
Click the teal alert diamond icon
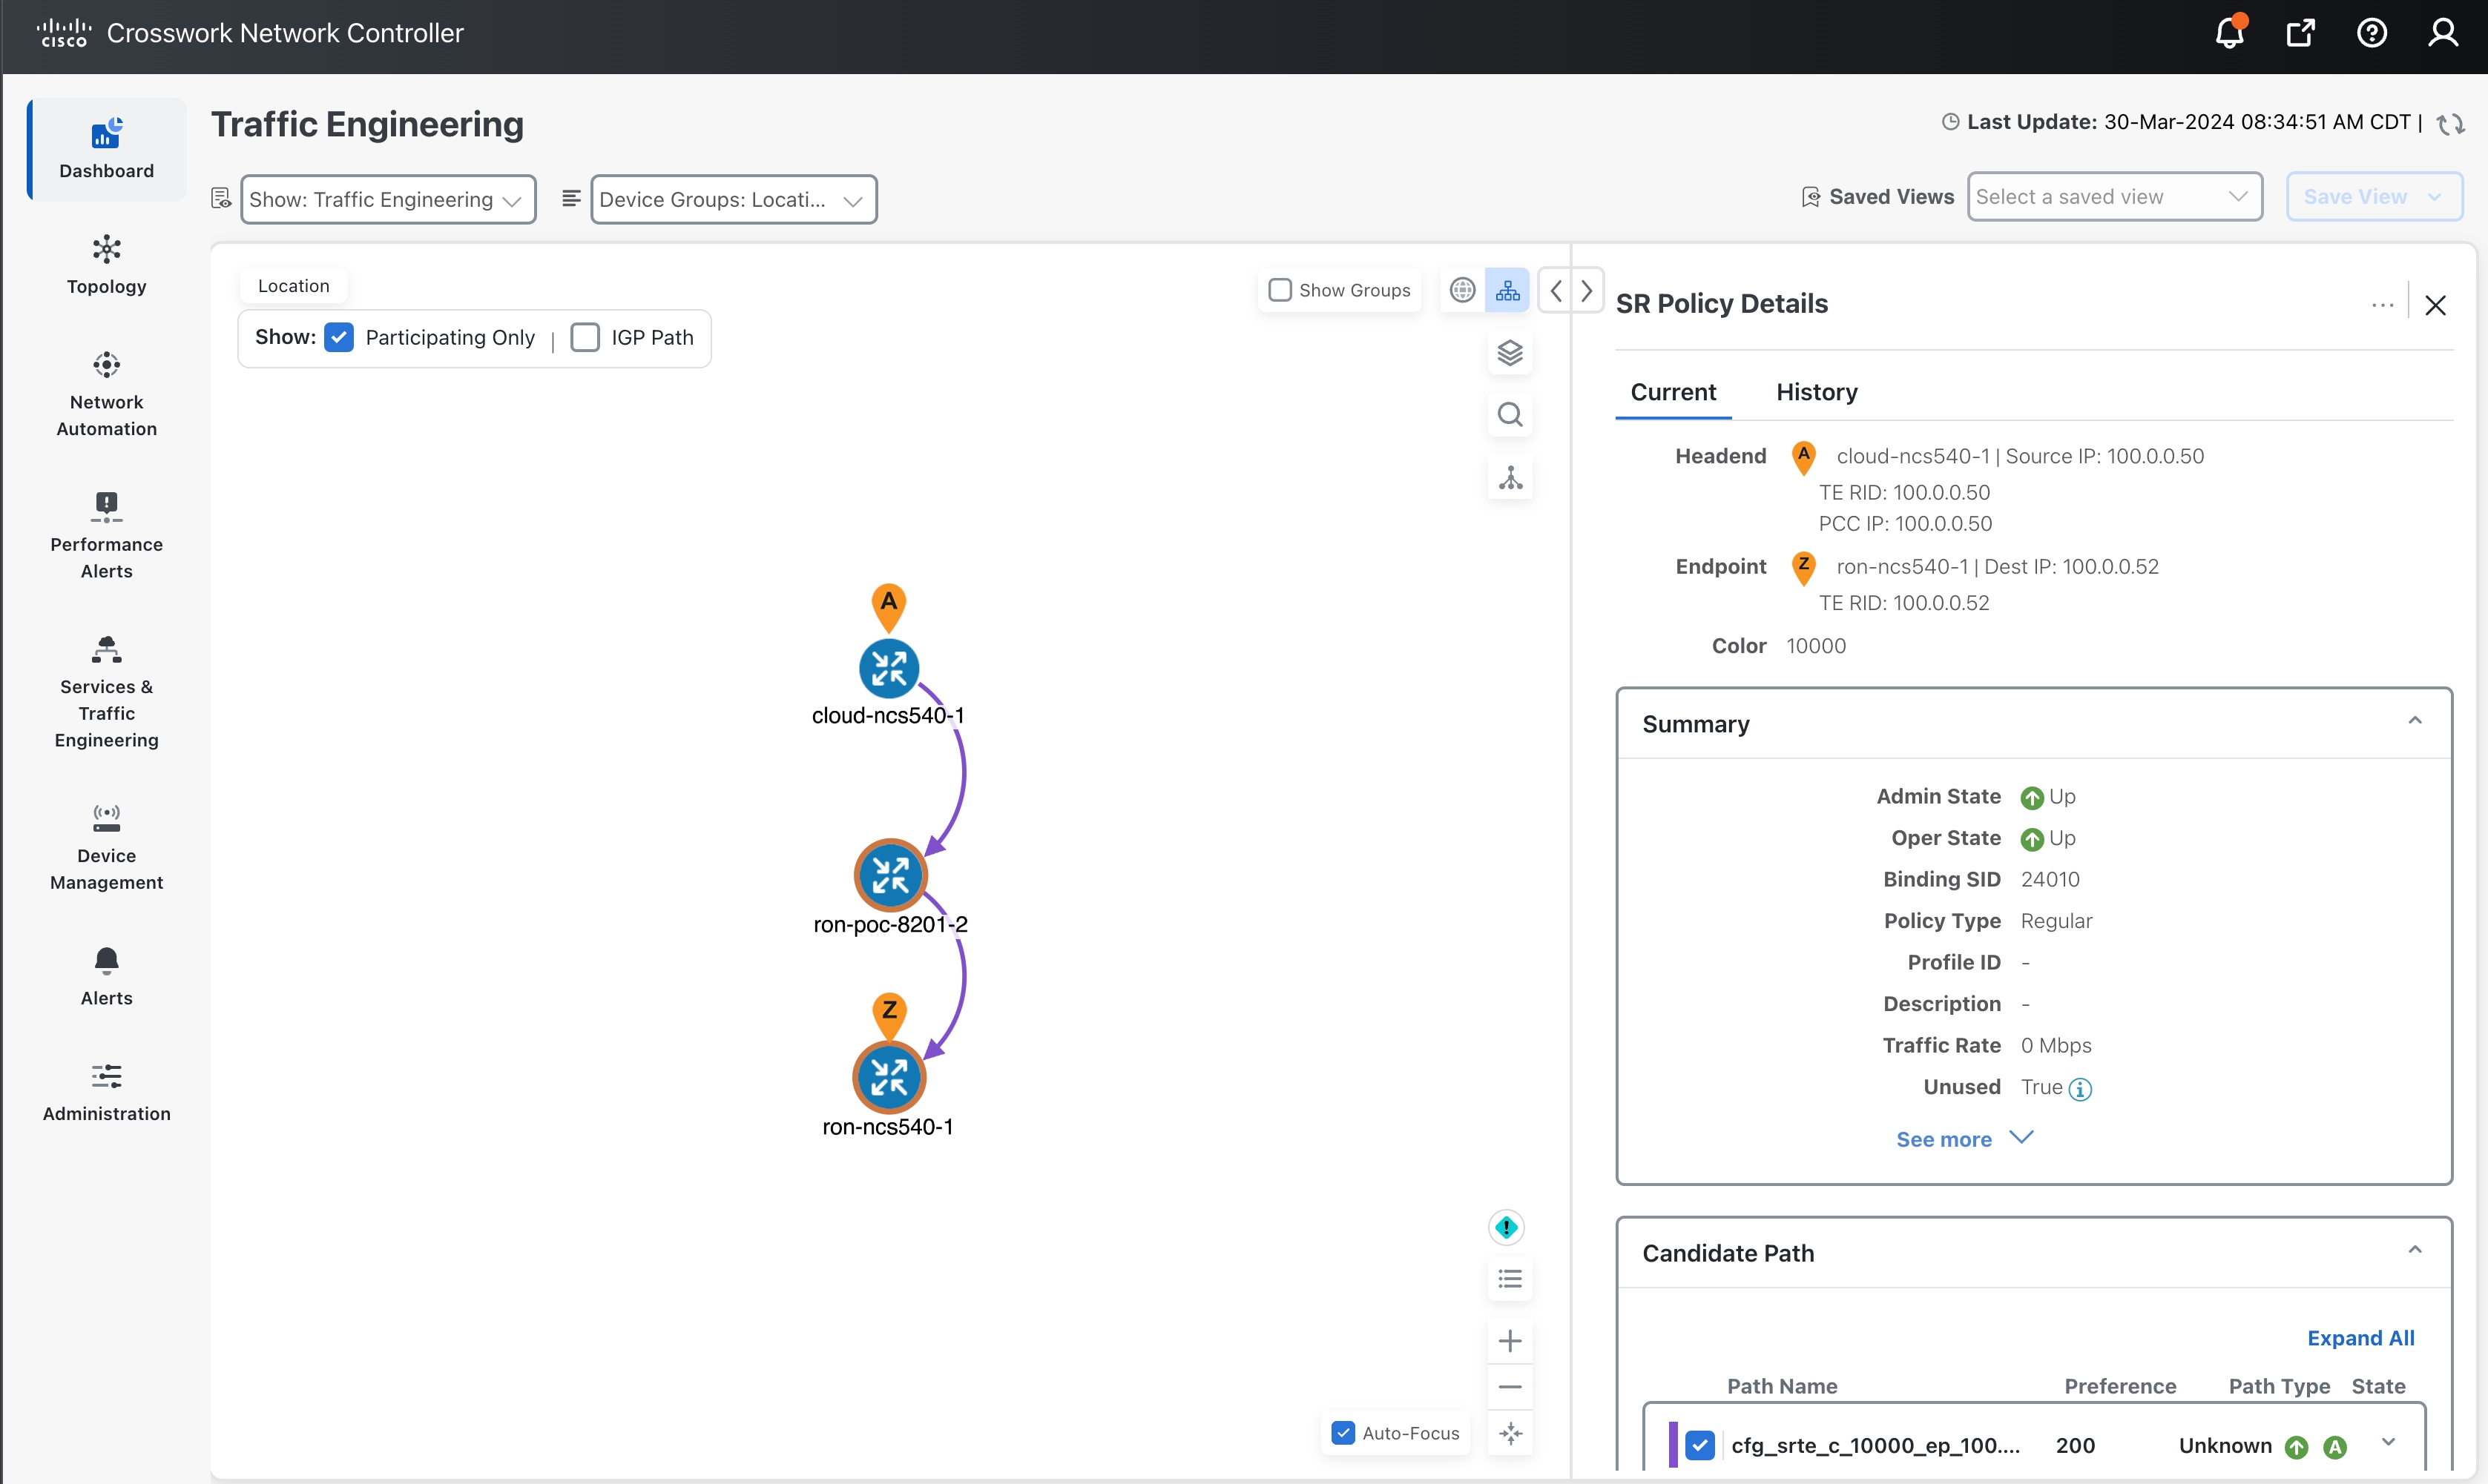coord(1506,1227)
